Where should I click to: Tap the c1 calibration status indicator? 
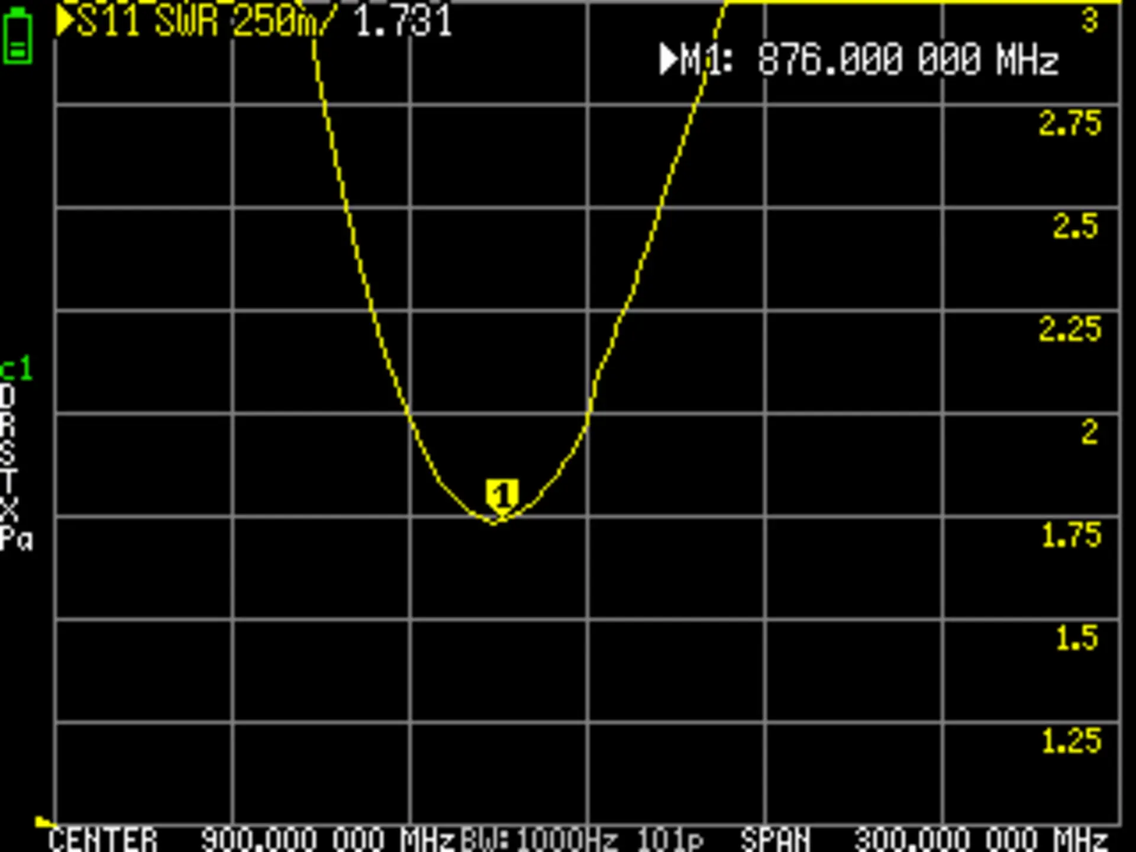pos(16,370)
